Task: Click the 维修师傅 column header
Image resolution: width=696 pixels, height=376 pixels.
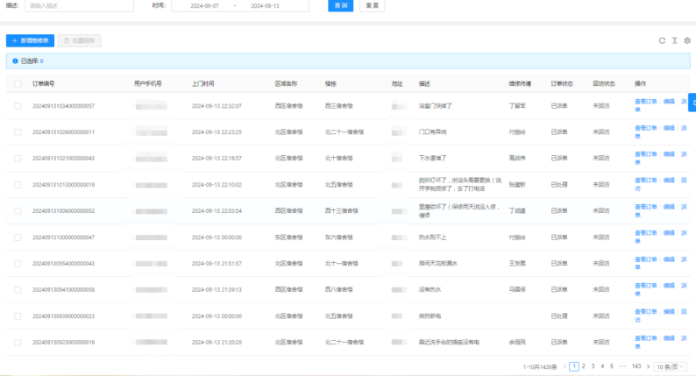Action: [x=520, y=84]
